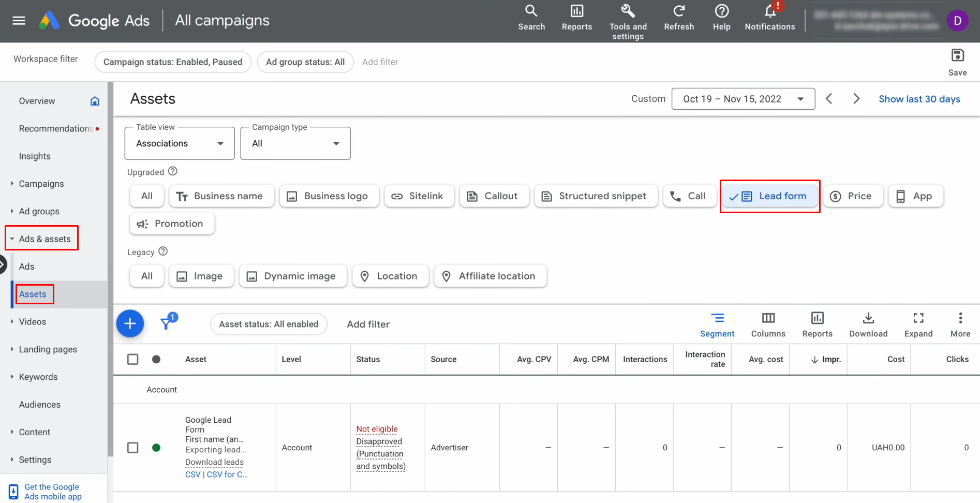
Task: Click the Refresh icon
Action: [679, 18]
